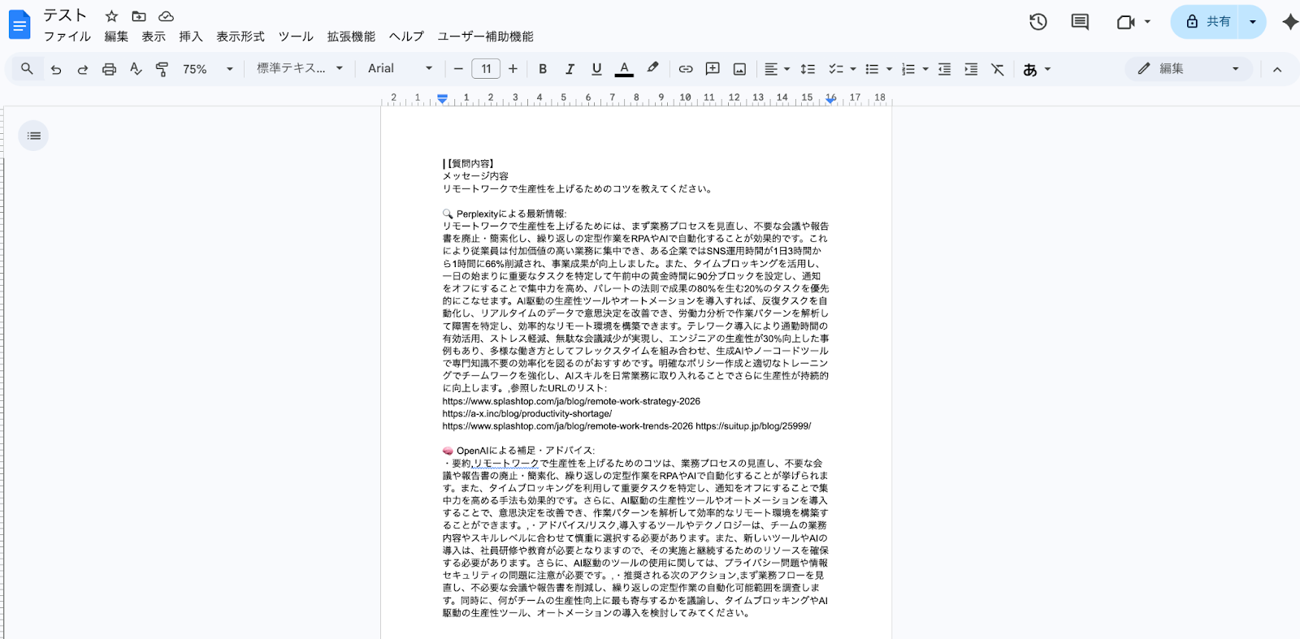
Task: Click the suitup.jp/blog/25999 URL text
Action: point(753,426)
